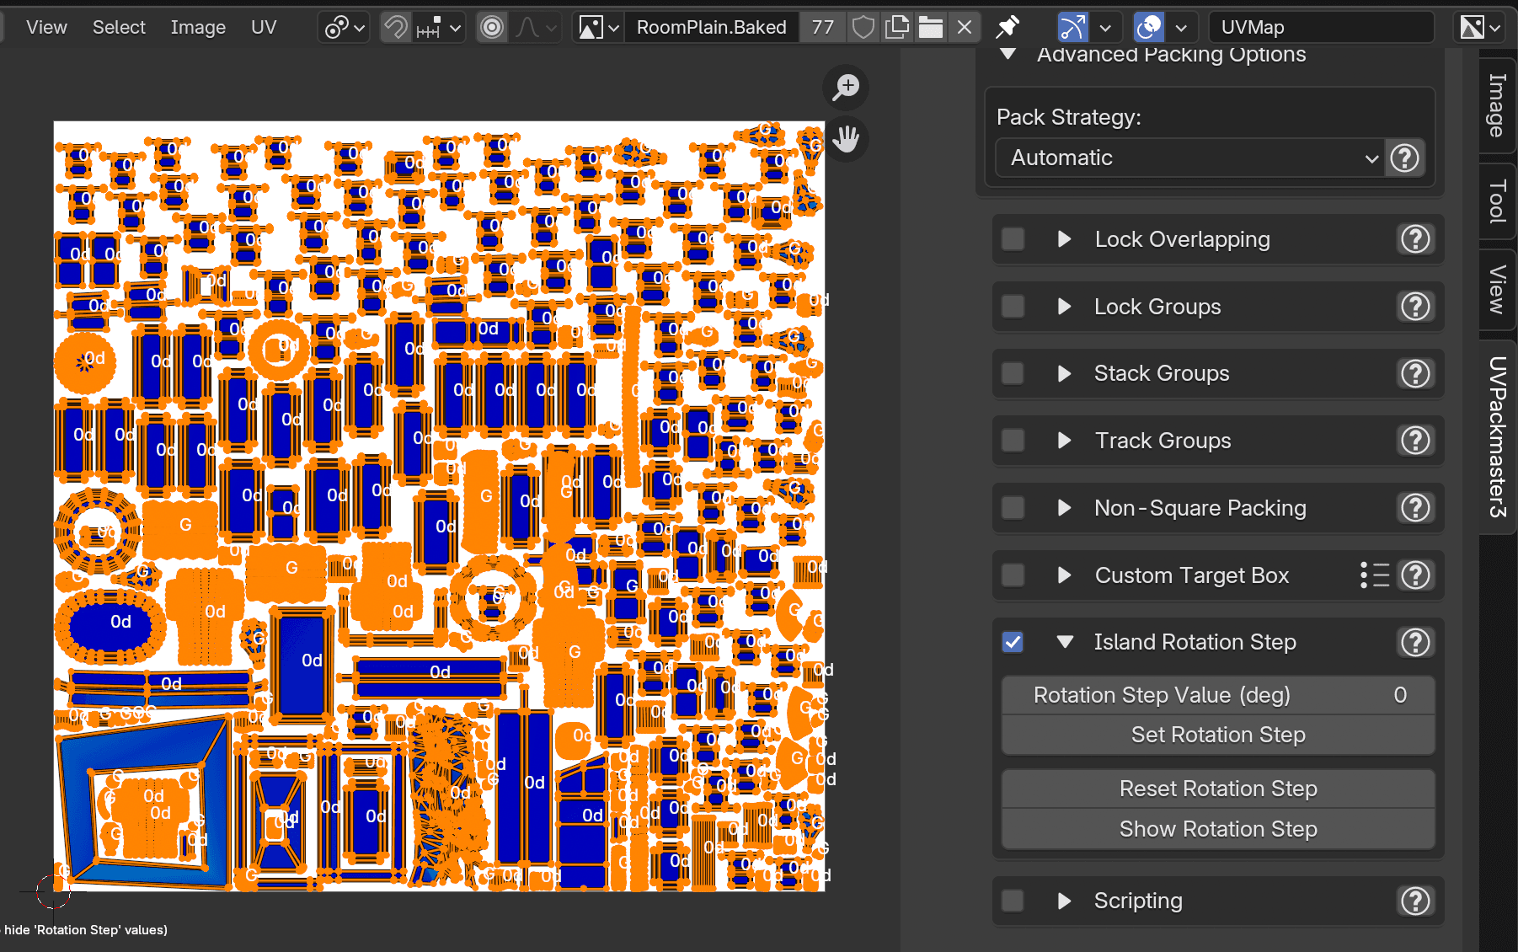Collapse the Advanced Packing Options panel
Viewport: 1518px width, 952px height.
[x=1008, y=55]
